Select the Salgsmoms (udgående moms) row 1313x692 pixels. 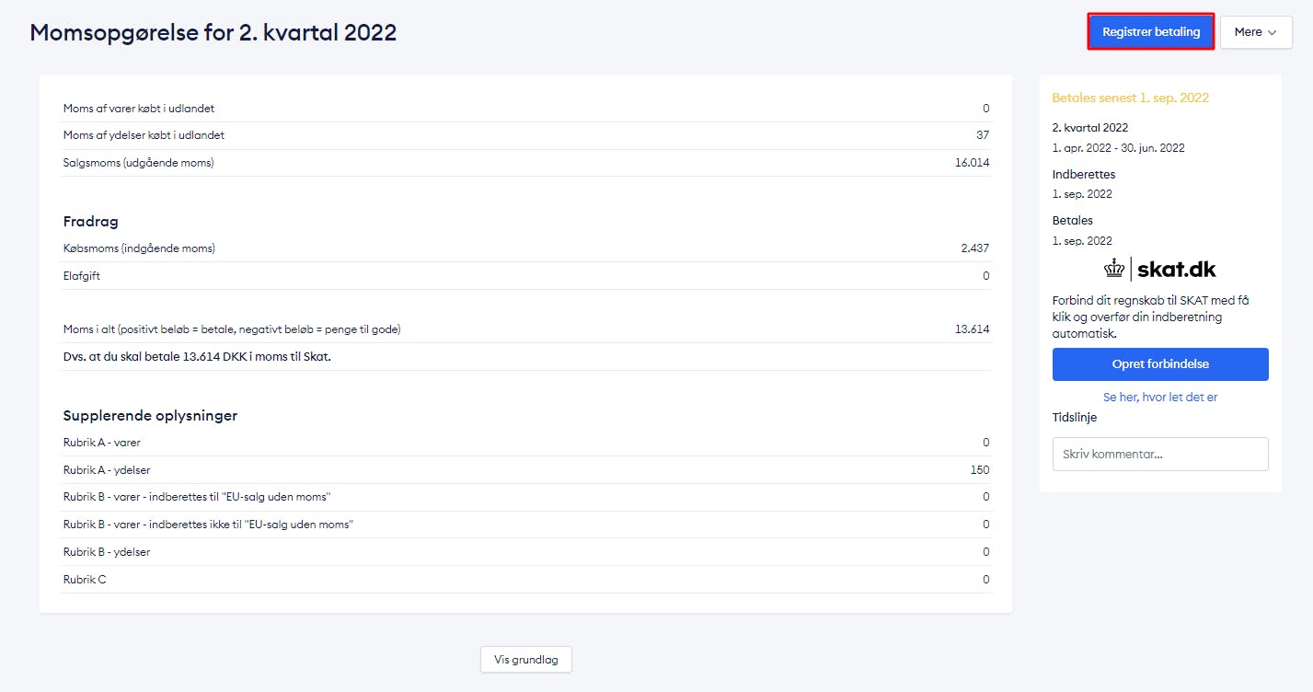(139, 163)
